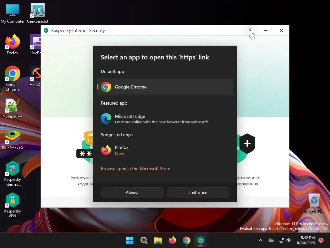Open Notepad++ desktop shortcut
330x248 pixels.
(13, 108)
